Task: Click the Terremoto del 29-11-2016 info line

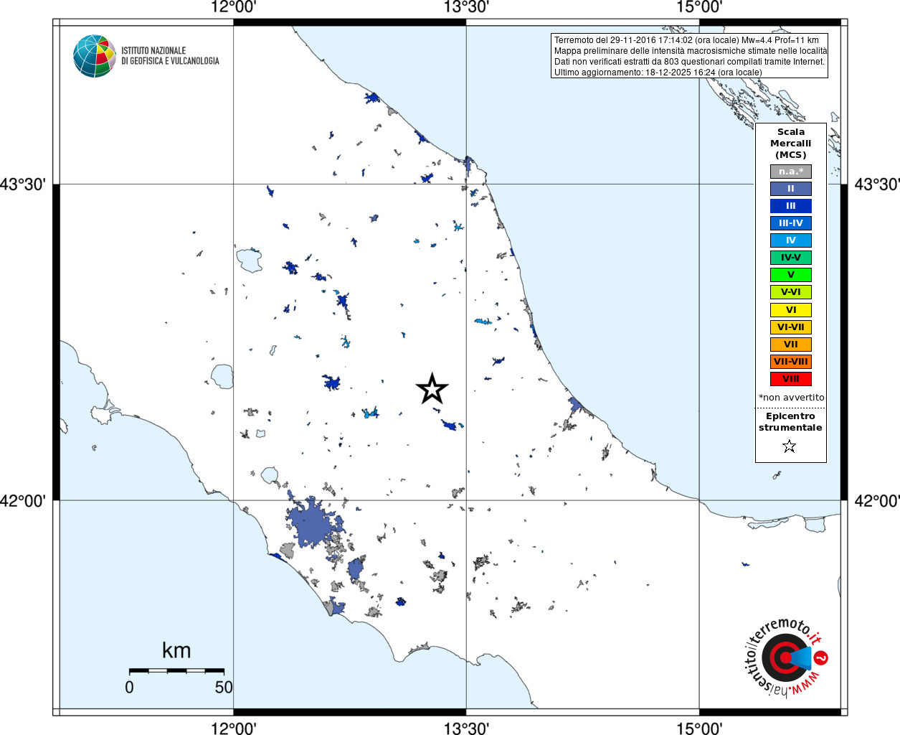Action: point(686,40)
